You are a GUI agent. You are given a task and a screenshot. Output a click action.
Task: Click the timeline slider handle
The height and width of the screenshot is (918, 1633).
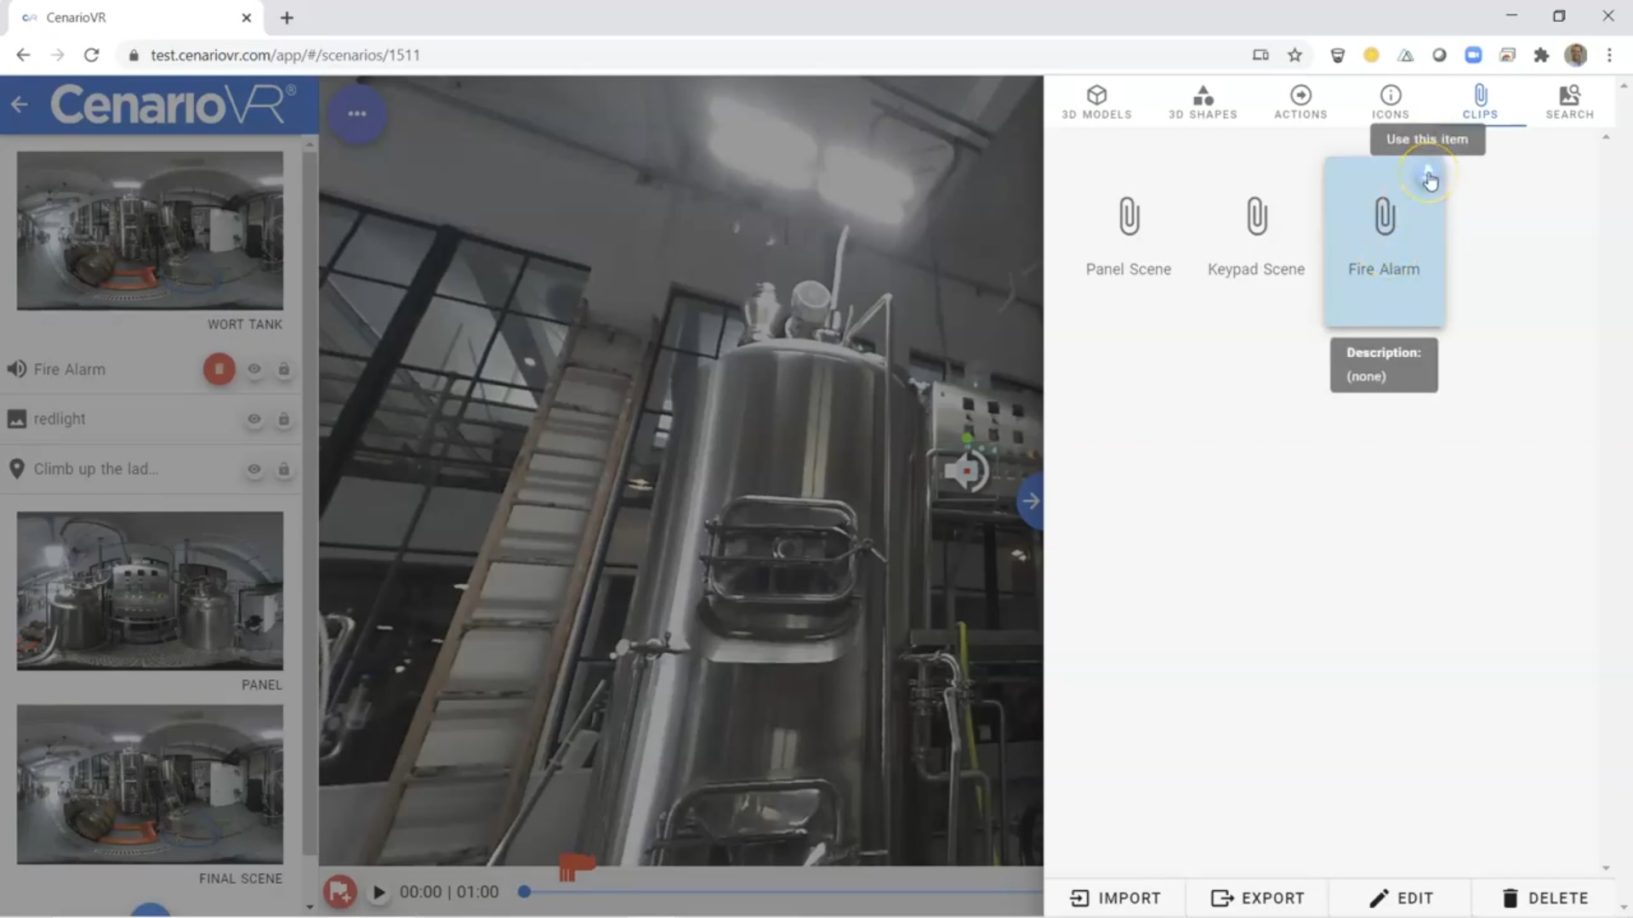coord(525,892)
